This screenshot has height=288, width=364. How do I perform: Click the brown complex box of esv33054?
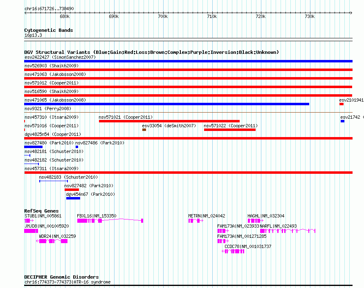(144, 130)
